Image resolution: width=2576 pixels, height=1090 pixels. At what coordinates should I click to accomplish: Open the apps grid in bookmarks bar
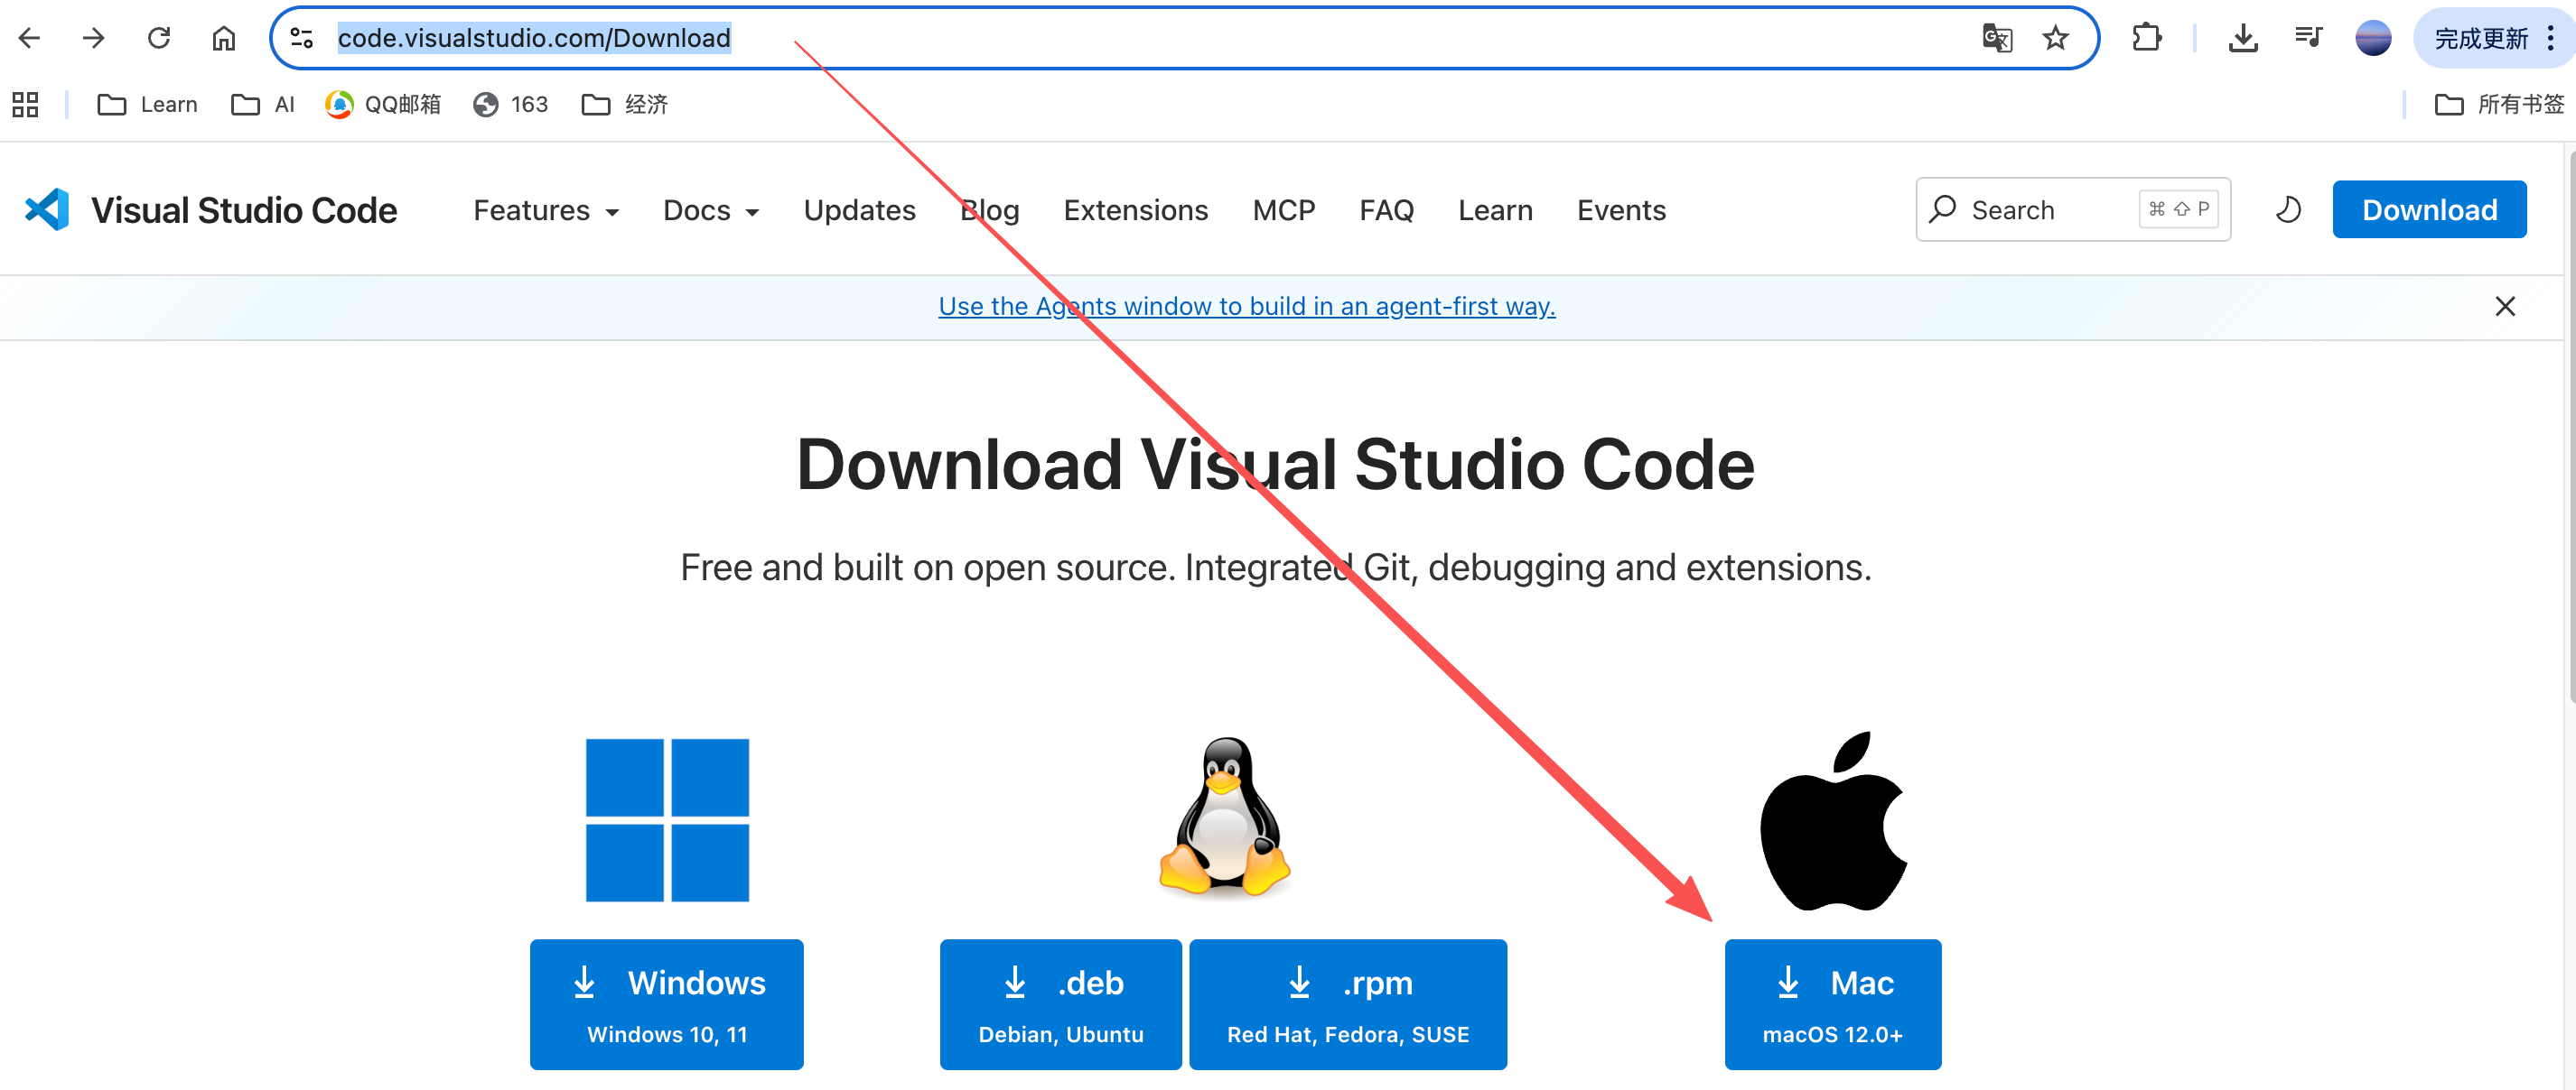[x=25, y=104]
